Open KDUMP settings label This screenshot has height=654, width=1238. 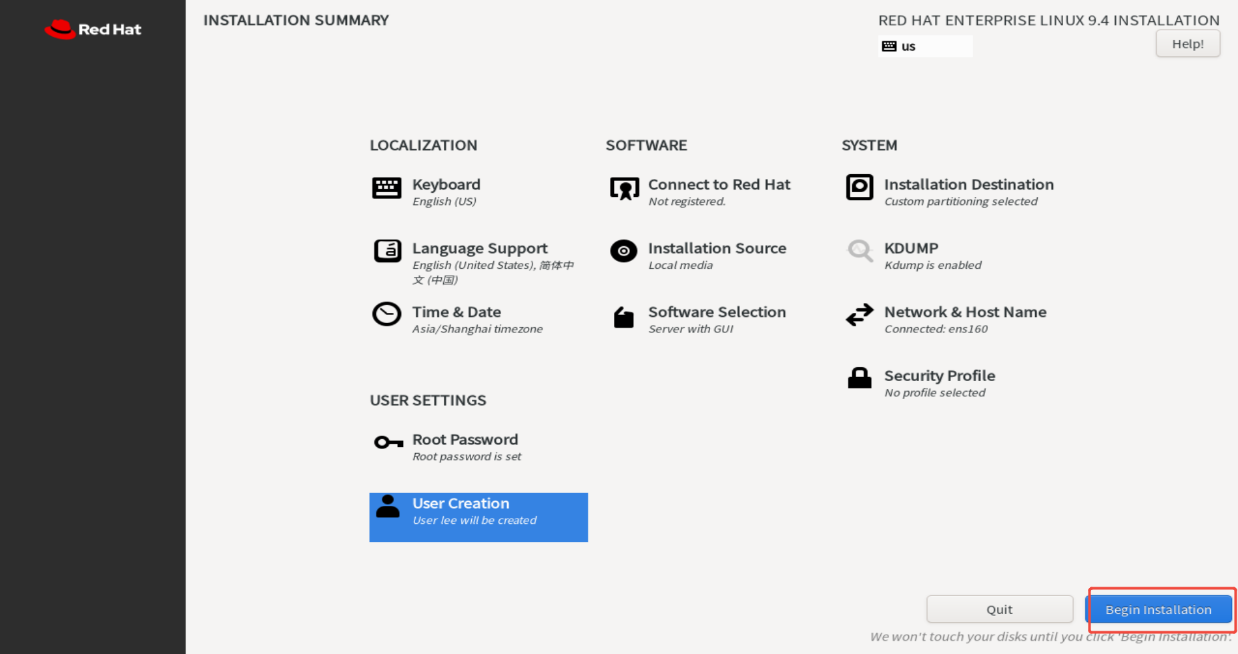point(912,248)
